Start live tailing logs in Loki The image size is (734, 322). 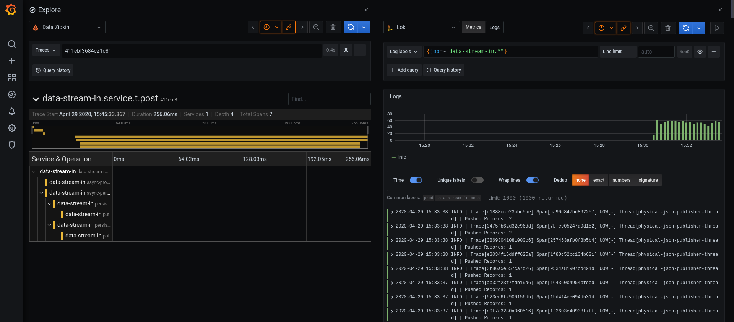pyautogui.click(x=717, y=28)
